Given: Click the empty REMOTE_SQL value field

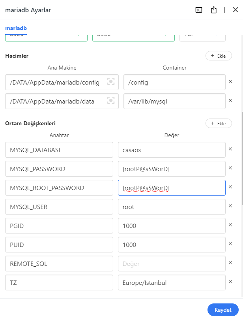Looking at the screenshot, I should pyautogui.click(x=172, y=264).
